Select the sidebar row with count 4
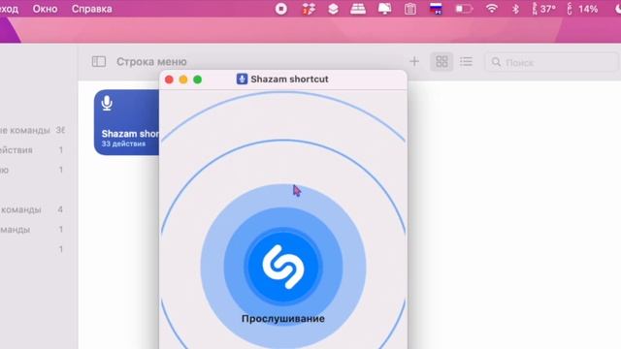The image size is (621, 349). [x=32, y=209]
